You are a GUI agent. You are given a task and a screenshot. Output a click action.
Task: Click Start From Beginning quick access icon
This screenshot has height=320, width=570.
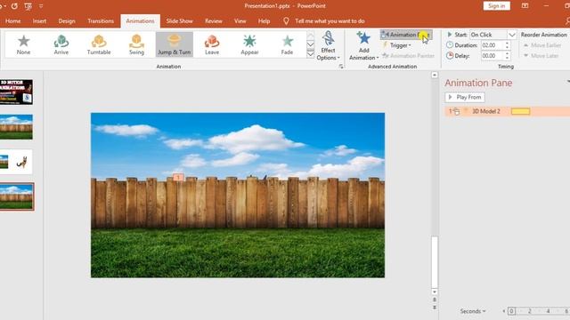[x=28, y=6]
